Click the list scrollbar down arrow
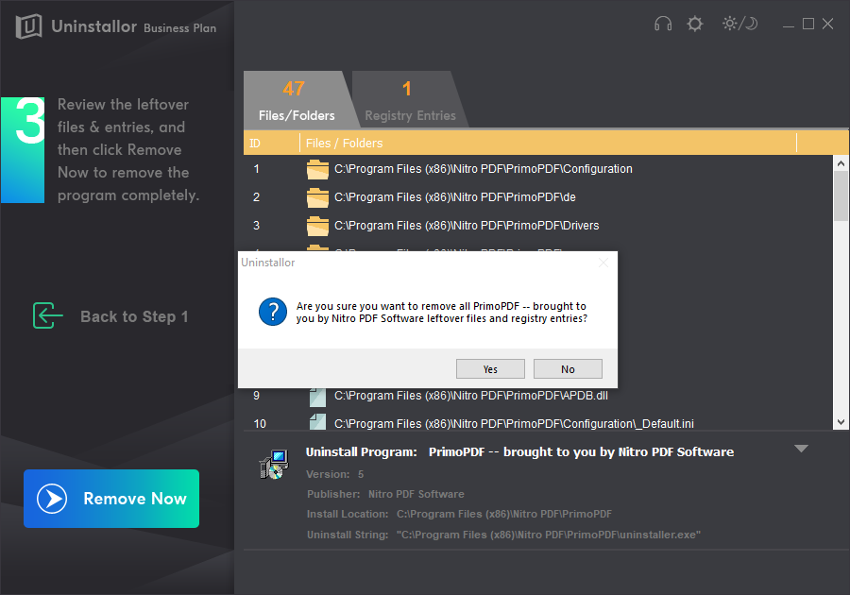Viewport: 850px width, 595px height. tap(841, 422)
